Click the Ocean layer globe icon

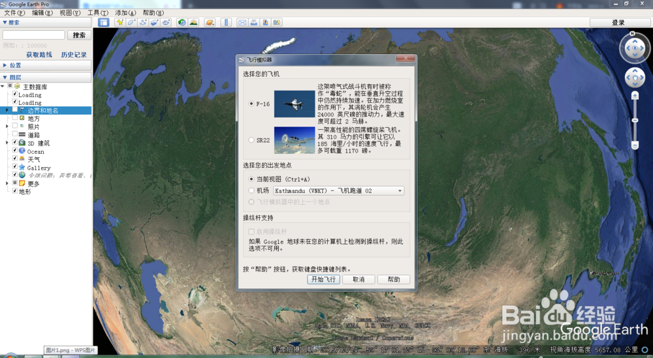(22, 151)
